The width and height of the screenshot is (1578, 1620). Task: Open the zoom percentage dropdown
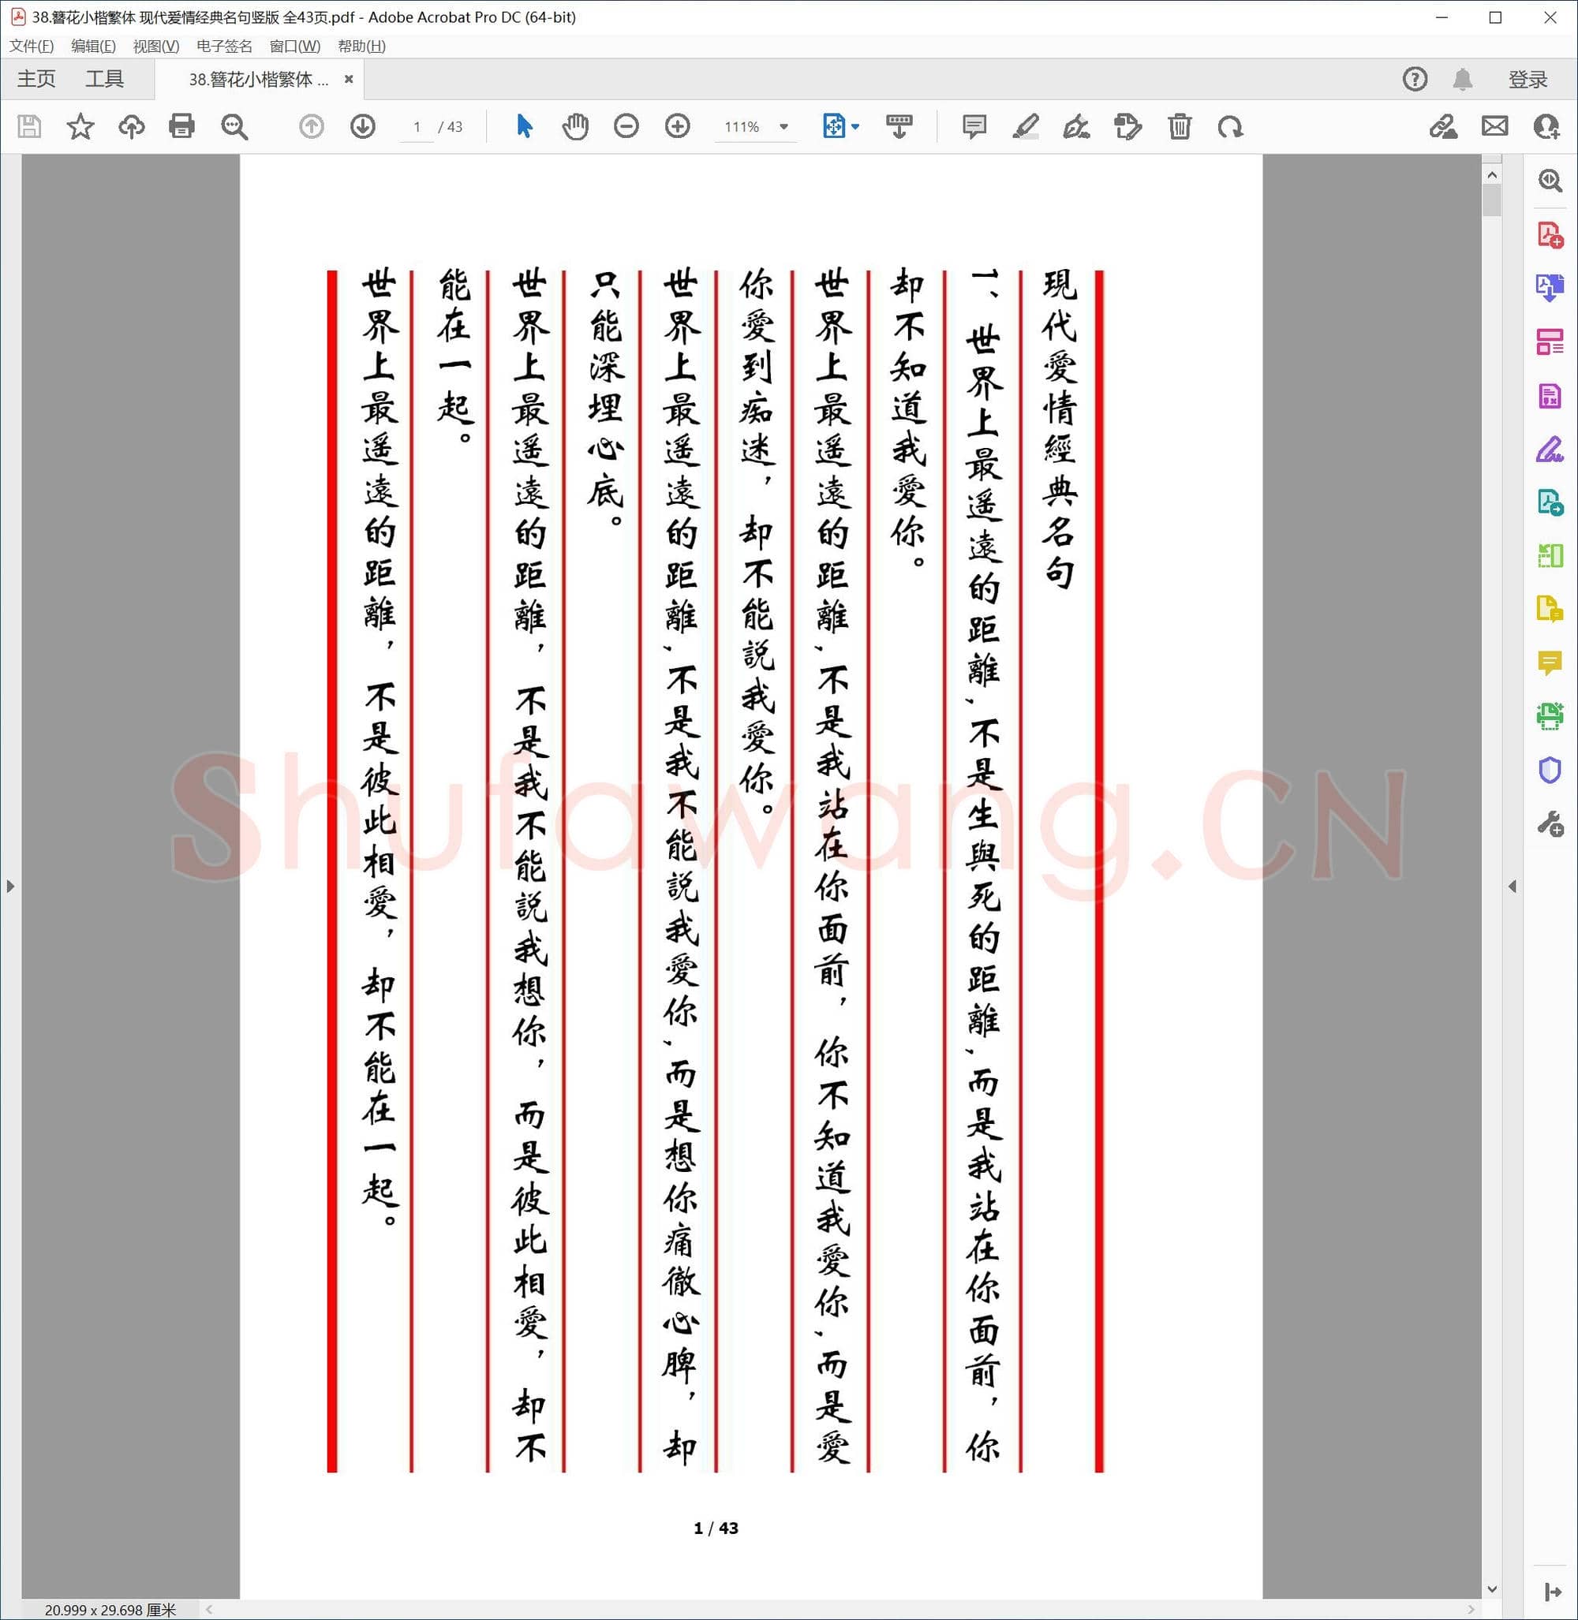tap(783, 126)
